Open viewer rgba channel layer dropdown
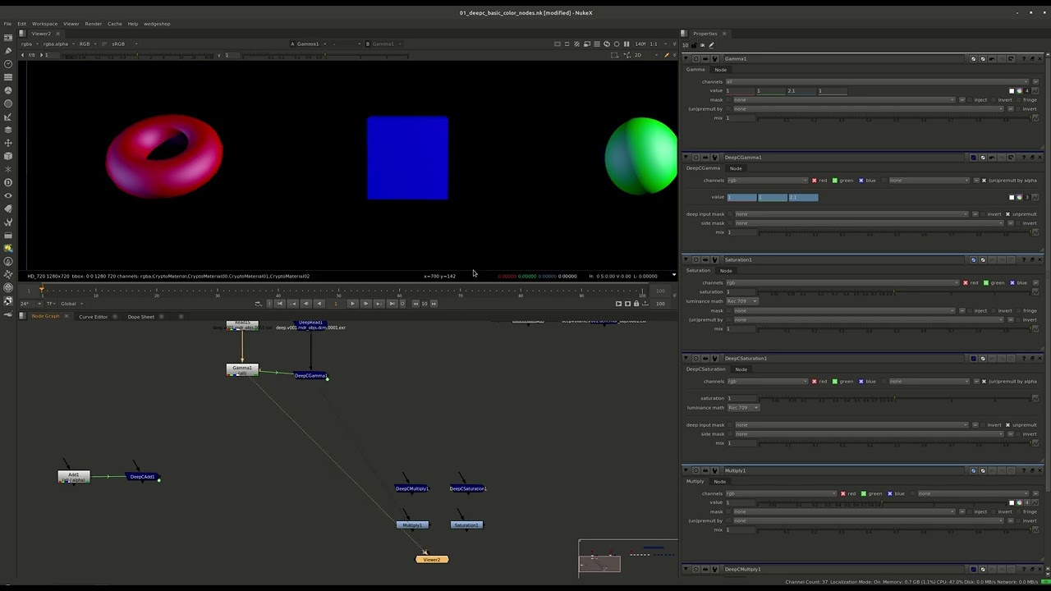The height and width of the screenshot is (591, 1051). (29, 44)
